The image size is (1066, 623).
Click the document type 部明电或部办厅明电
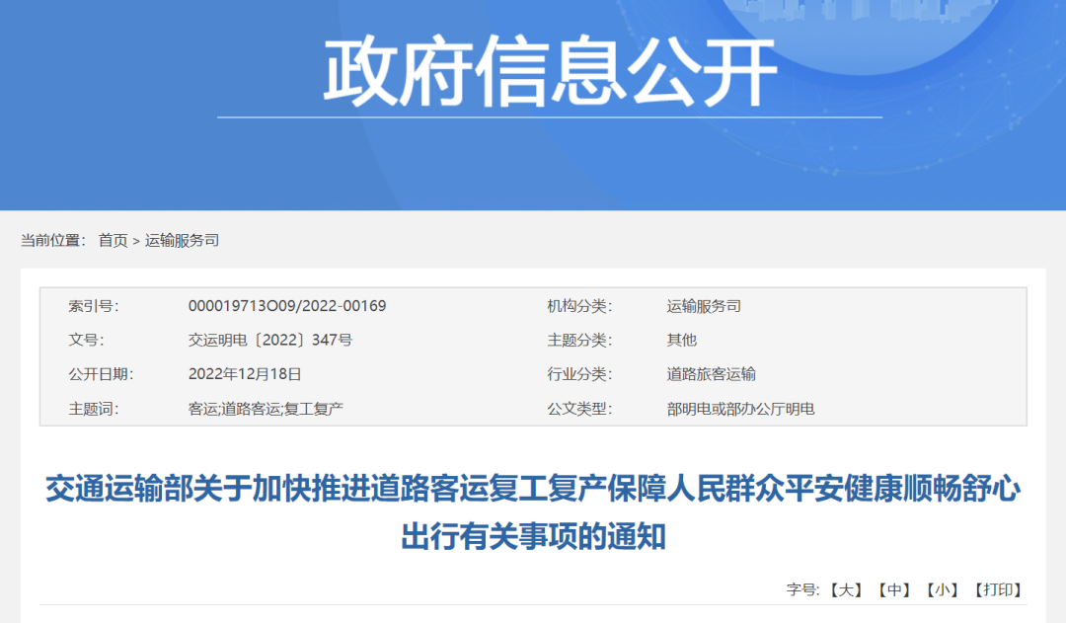point(740,409)
